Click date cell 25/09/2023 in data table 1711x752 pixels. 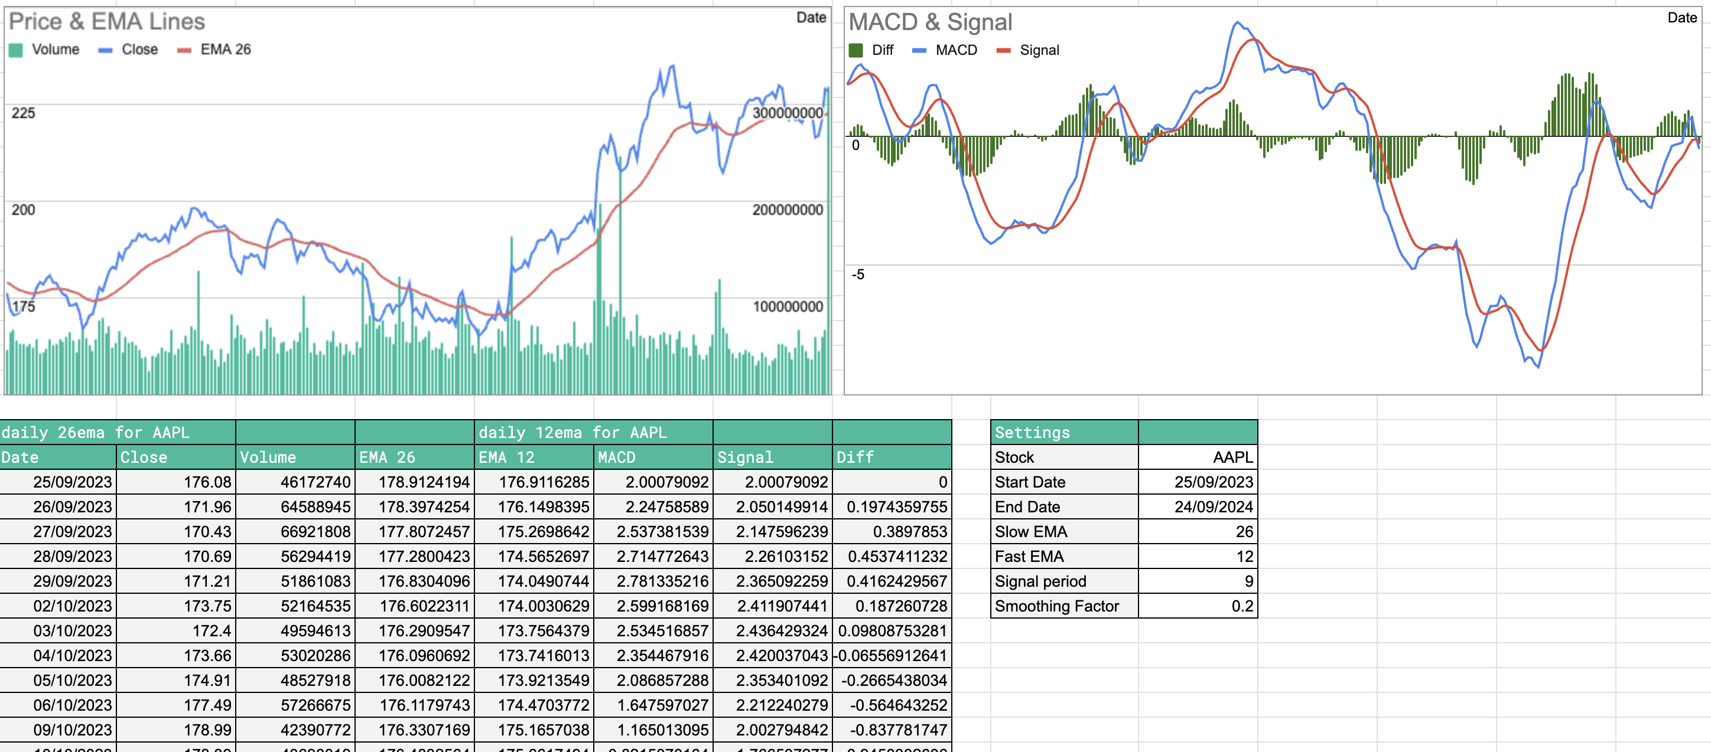(58, 482)
